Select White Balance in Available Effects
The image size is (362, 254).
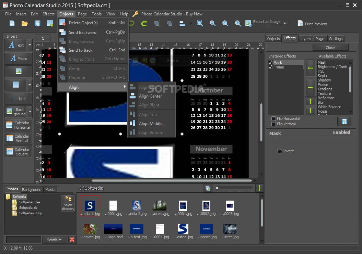click(x=329, y=107)
